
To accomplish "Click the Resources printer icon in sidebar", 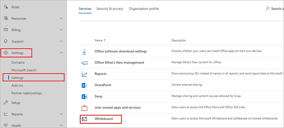I will pyautogui.click(x=6, y=18).
